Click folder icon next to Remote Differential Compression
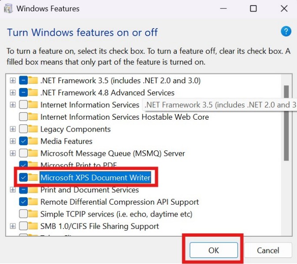The height and width of the screenshot is (264, 297). coord(33,202)
